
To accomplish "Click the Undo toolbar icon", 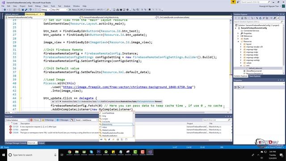I will click(x=30, y=10).
